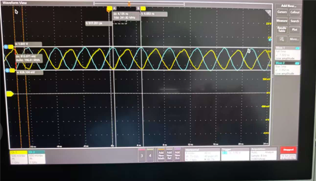Click Add New Math button

coord(161,155)
